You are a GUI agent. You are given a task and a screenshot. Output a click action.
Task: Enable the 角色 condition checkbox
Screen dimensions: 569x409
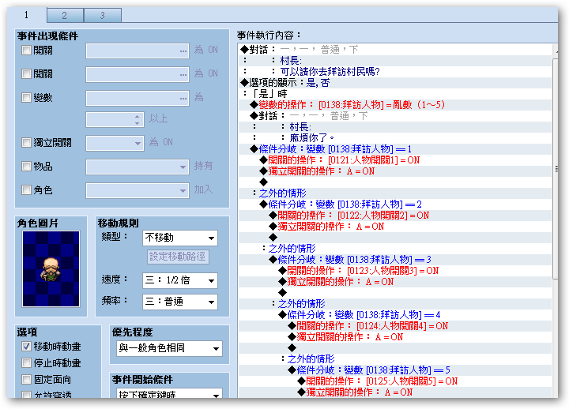pyautogui.click(x=27, y=190)
